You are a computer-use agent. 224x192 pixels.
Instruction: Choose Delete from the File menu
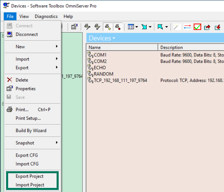point(33,80)
